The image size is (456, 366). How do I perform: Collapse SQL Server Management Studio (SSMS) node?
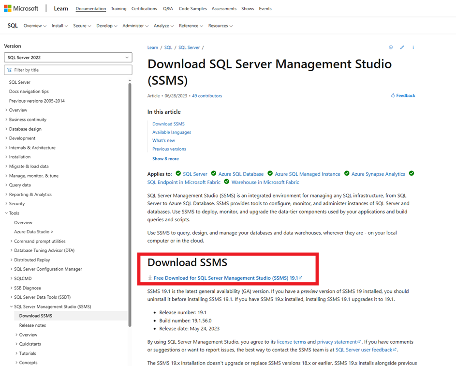(11, 306)
